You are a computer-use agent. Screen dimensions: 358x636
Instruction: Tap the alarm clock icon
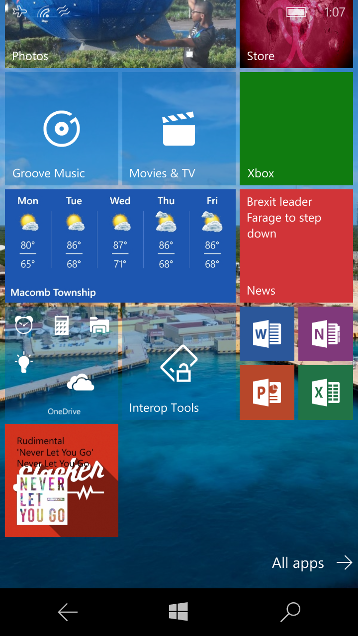23,325
